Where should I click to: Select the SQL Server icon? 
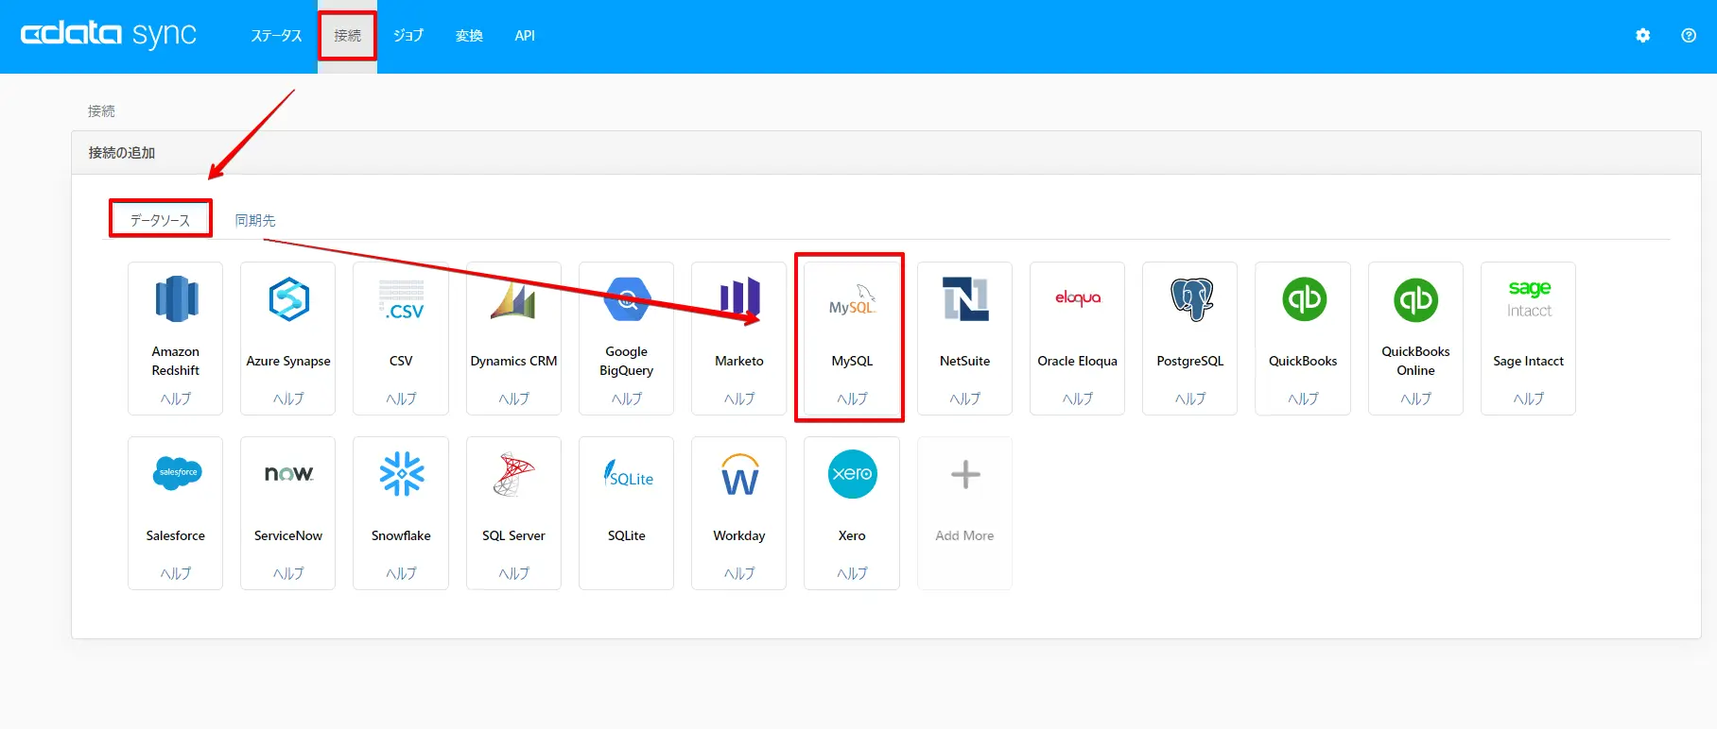pos(513,474)
